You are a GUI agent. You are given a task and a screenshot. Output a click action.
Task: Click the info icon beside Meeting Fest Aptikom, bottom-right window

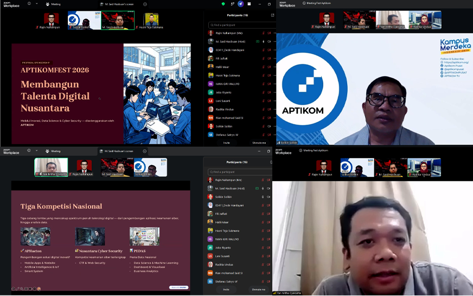point(301,150)
